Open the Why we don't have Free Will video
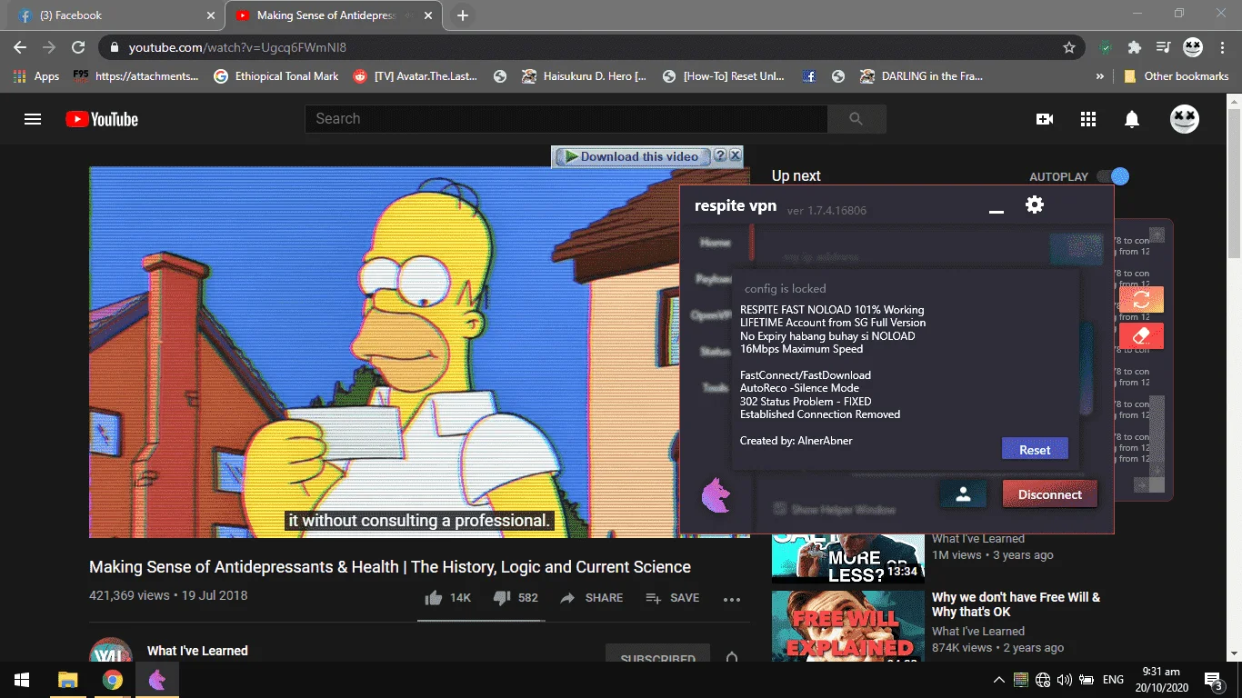 point(1016,604)
